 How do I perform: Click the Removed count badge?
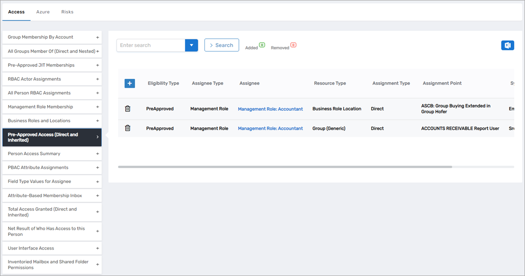pyautogui.click(x=293, y=45)
